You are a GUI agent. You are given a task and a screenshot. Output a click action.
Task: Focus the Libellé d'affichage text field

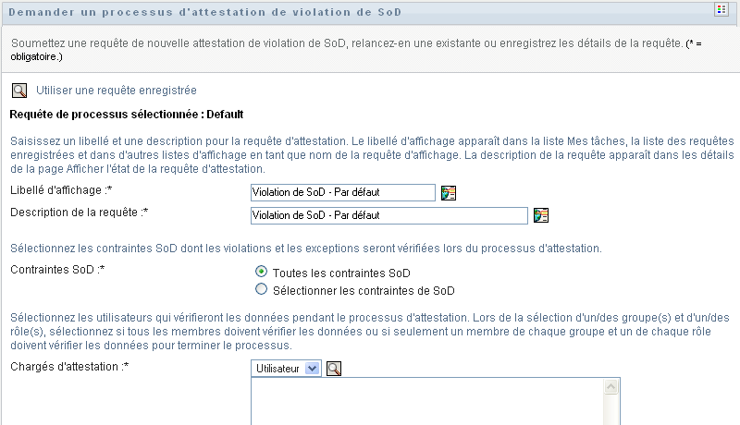point(342,192)
